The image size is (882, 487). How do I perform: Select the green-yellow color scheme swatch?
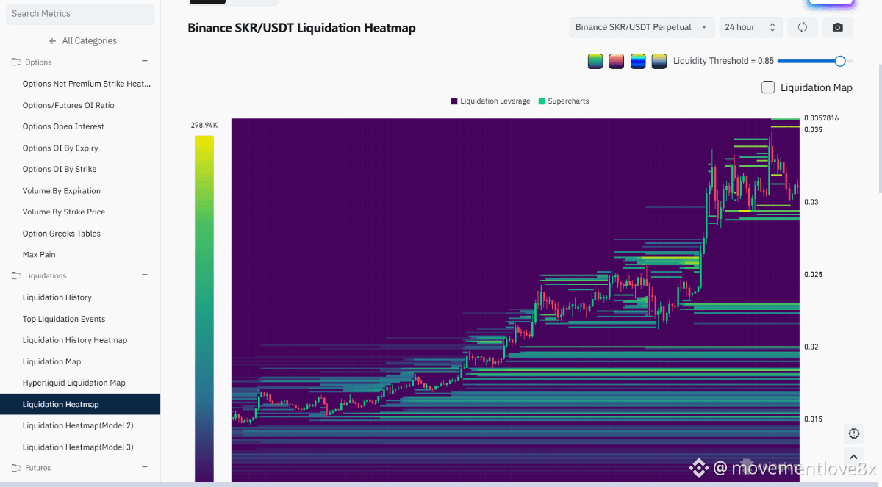[595, 61]
